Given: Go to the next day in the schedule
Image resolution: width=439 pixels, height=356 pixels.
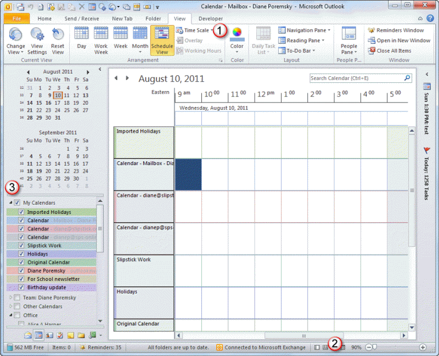Looking at the screenshot, I should coord(127,78).
